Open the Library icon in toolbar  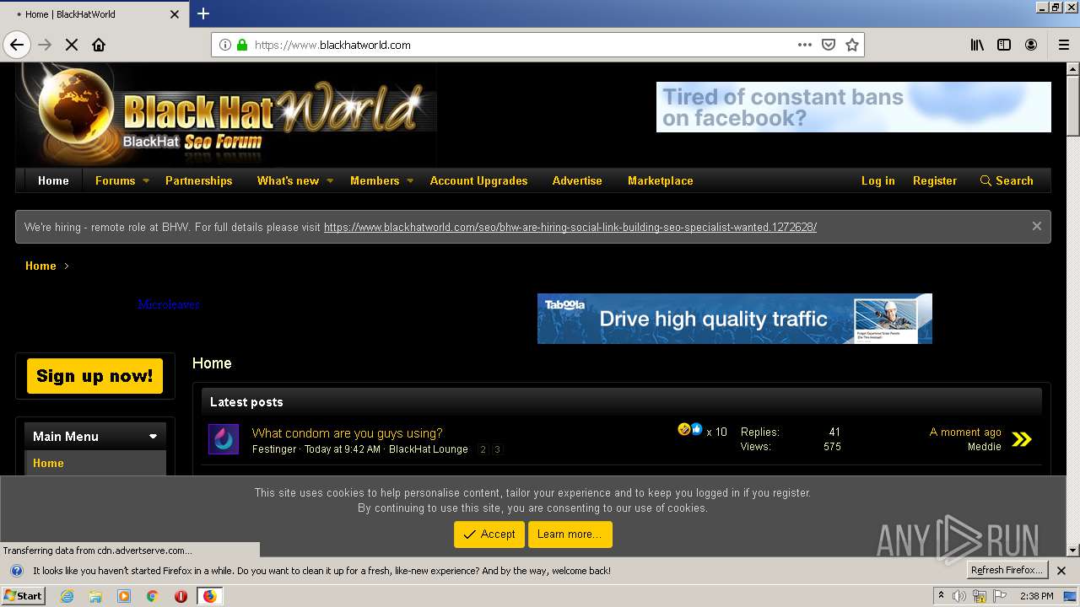pos(977,45)
